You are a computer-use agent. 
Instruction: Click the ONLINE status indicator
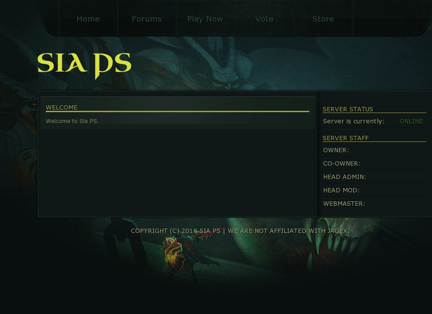412,121
